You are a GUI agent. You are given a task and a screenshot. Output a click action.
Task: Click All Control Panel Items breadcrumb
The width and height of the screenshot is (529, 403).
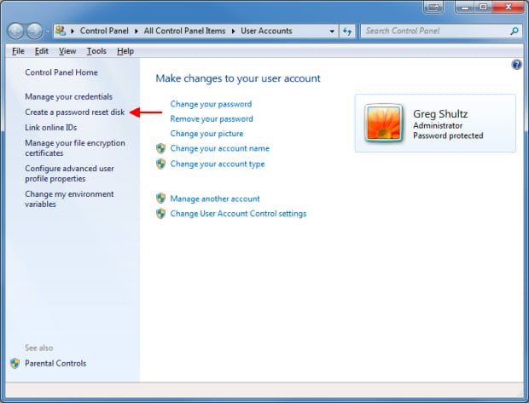click(x=184, y=31)
